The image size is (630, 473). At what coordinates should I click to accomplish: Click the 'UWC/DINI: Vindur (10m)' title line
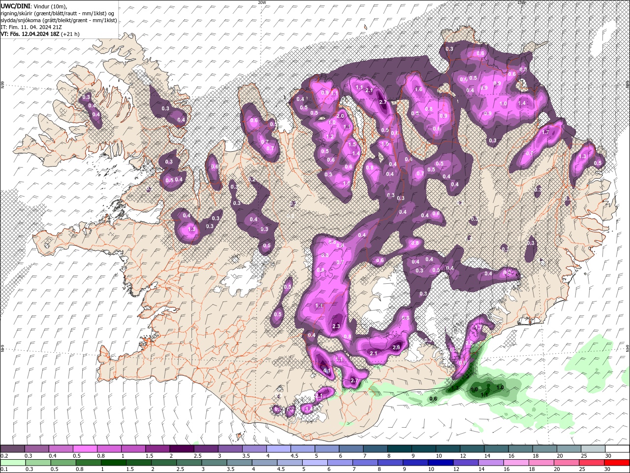(33, 6)
